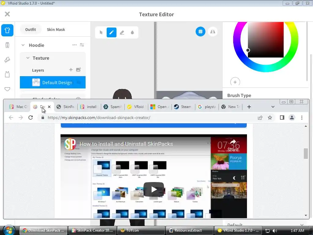Toggle the mirror symmetry button
The image size is (313, 235).
213,32
